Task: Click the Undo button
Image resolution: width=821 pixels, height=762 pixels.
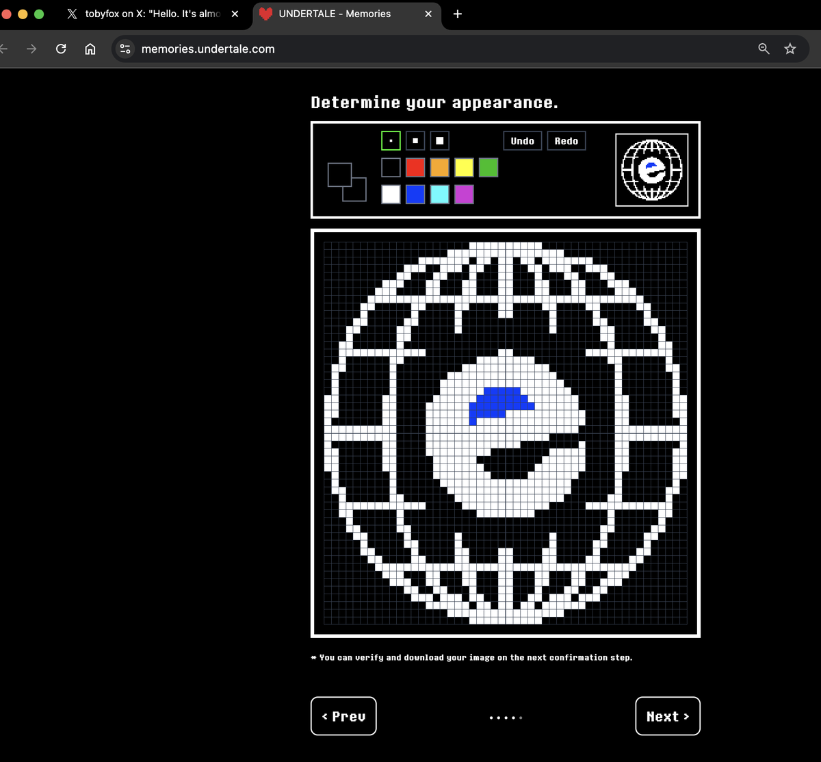Action: coord(523,141)
